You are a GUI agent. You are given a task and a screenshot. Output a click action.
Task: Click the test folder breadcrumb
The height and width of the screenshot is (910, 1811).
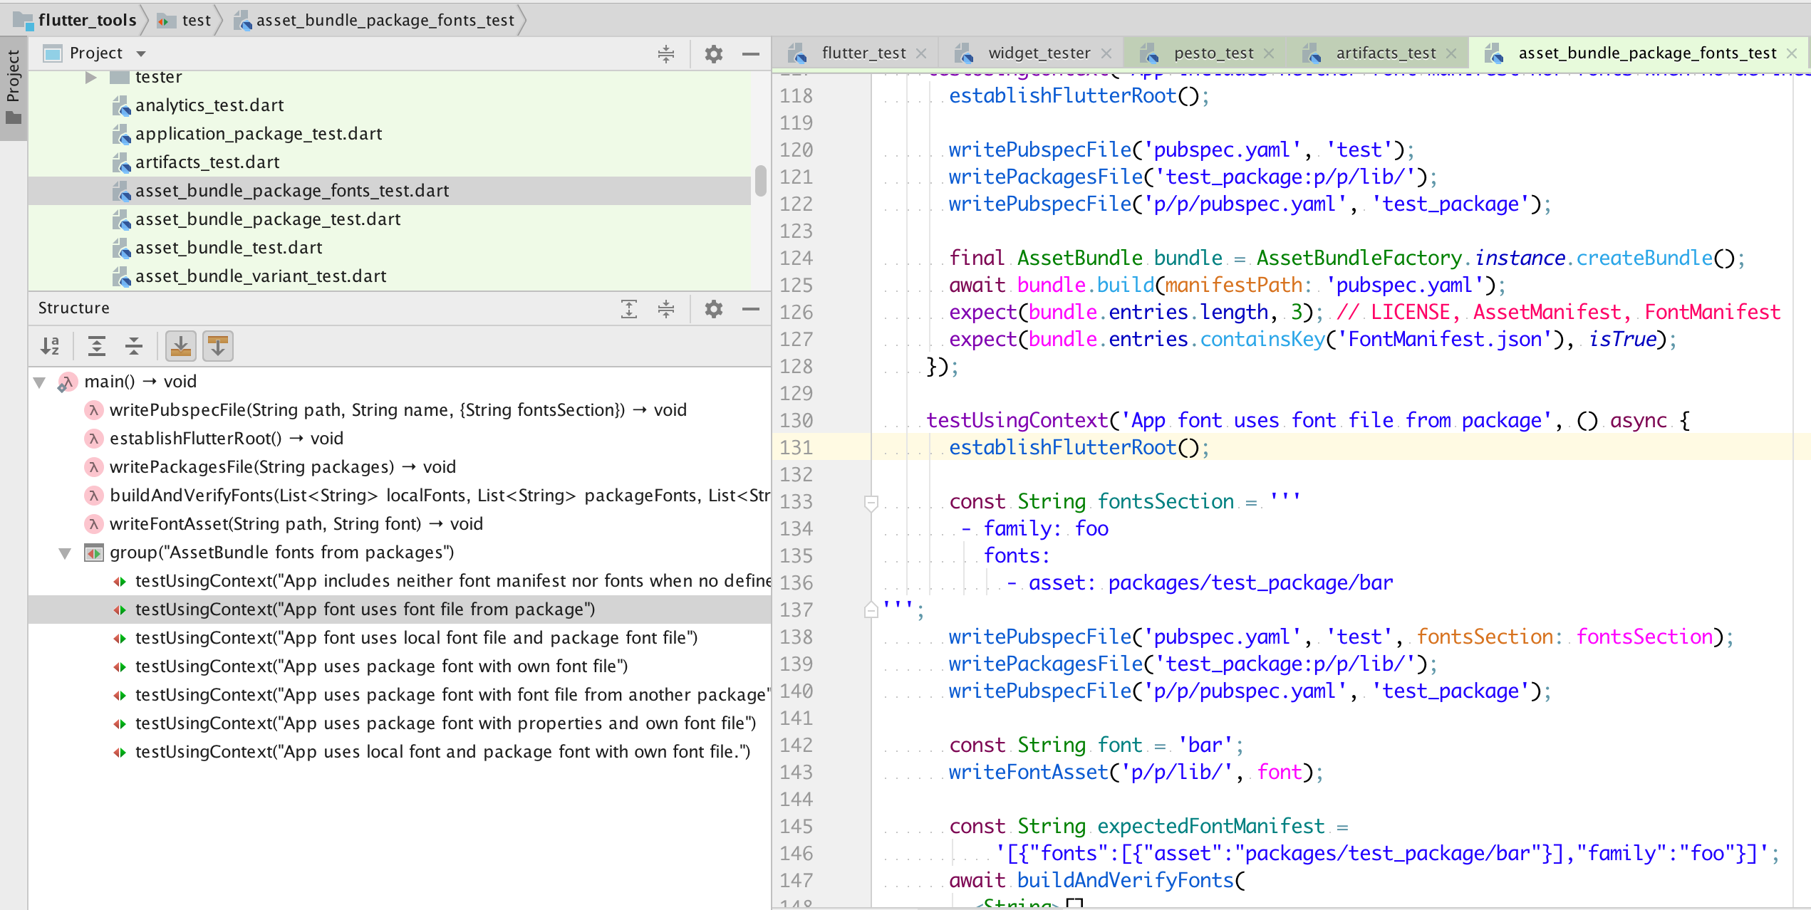[185, 20]
